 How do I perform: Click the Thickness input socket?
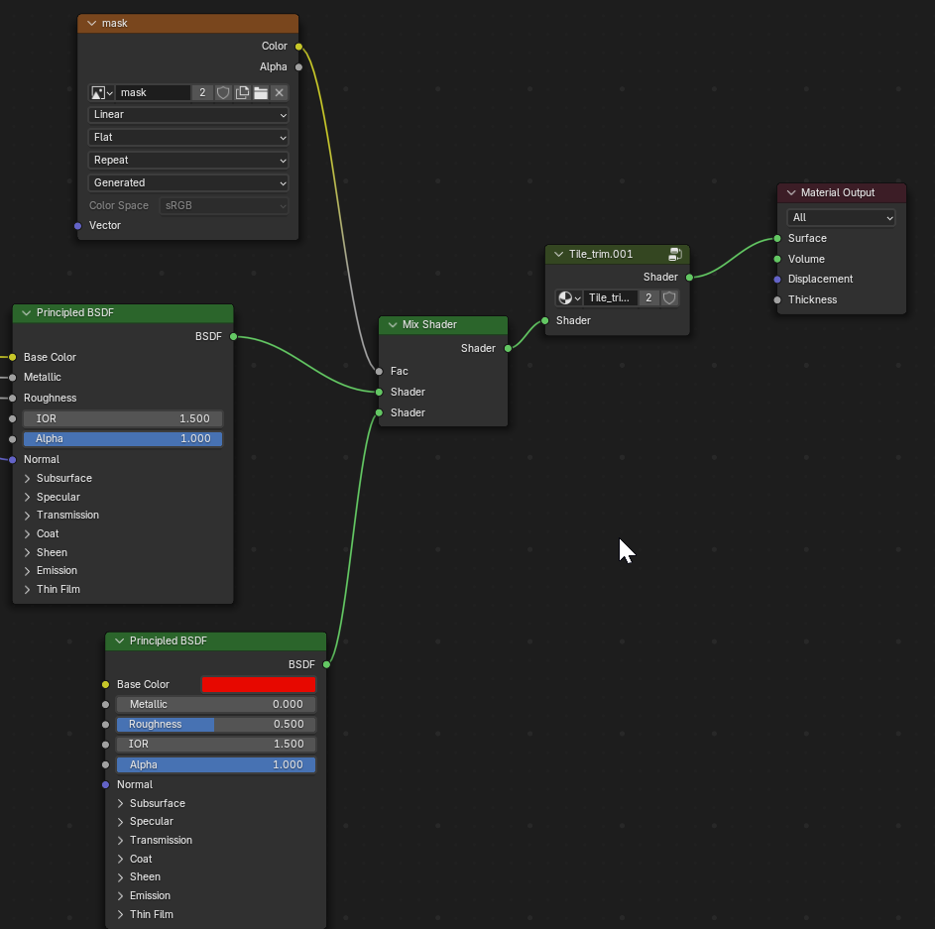[x=777, y=300]
